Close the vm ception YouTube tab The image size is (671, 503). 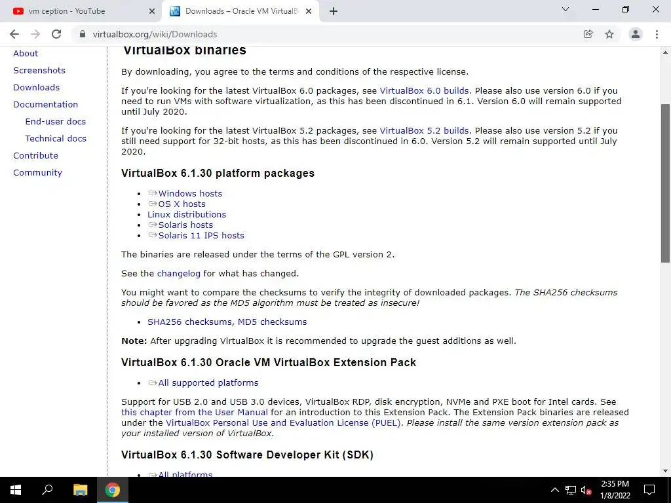(152, 11)
